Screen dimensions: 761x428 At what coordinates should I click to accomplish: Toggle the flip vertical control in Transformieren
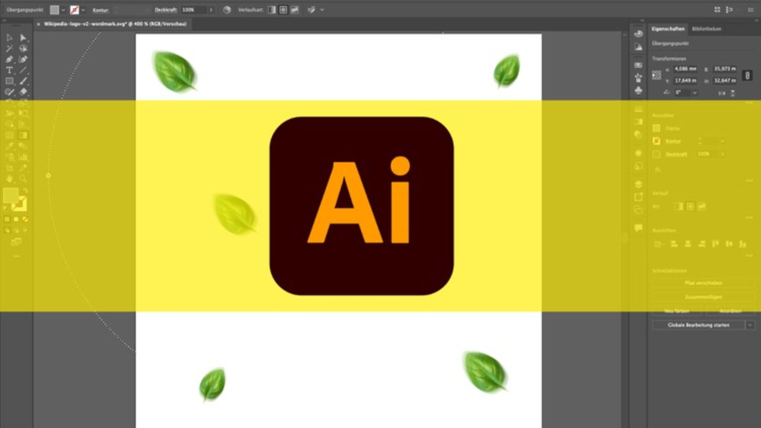[x=733, y=93]
